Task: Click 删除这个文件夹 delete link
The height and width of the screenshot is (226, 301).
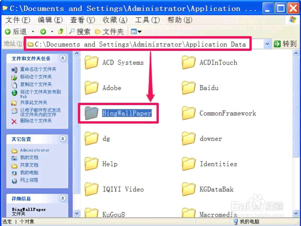Action: [x=36, y=121]
